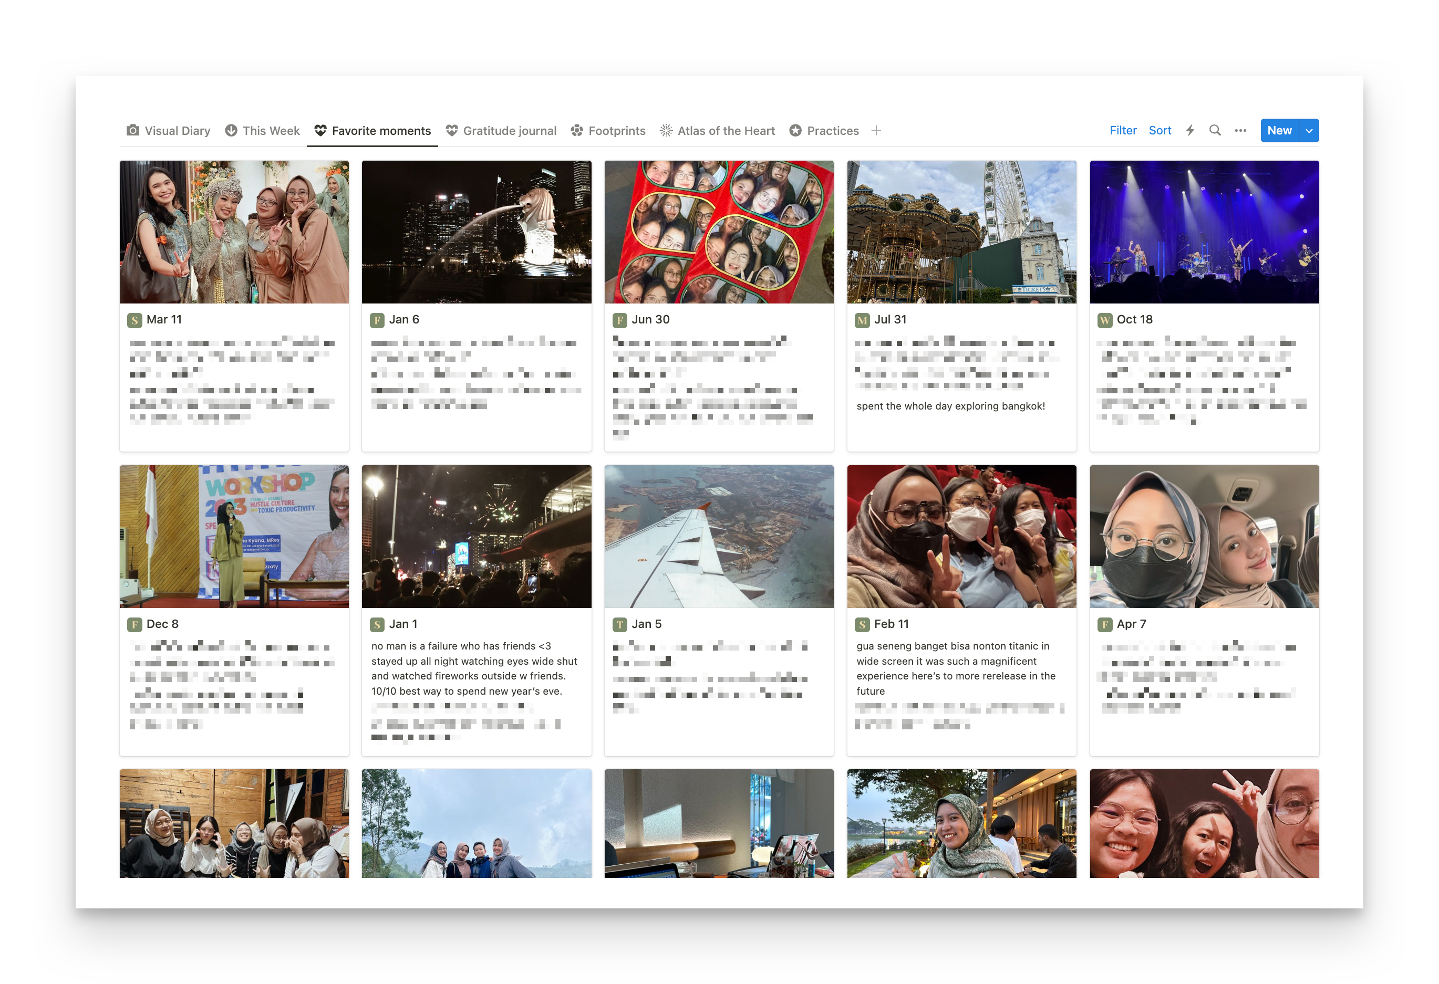Switch to the This Week tab
The height and width of the screenshot is (984, 1439).
click(x=262, y=131)
